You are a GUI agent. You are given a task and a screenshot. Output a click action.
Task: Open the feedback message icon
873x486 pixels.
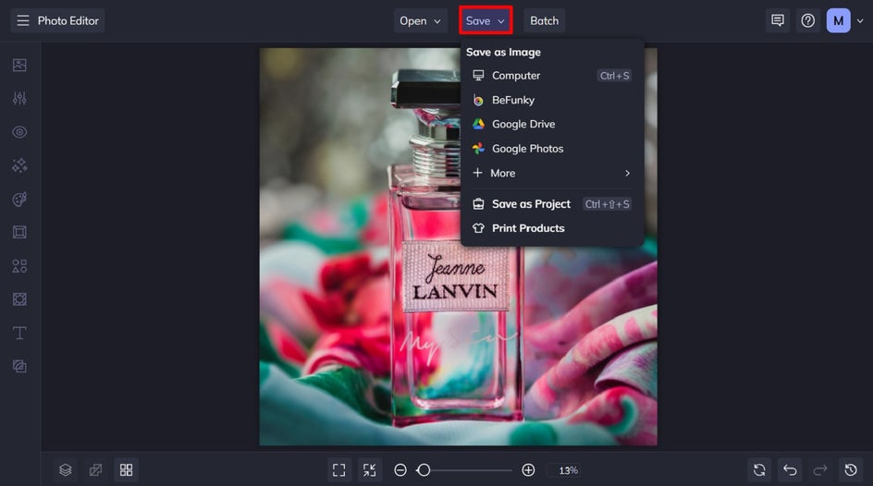pyautogui.click(x=777, y=20)
